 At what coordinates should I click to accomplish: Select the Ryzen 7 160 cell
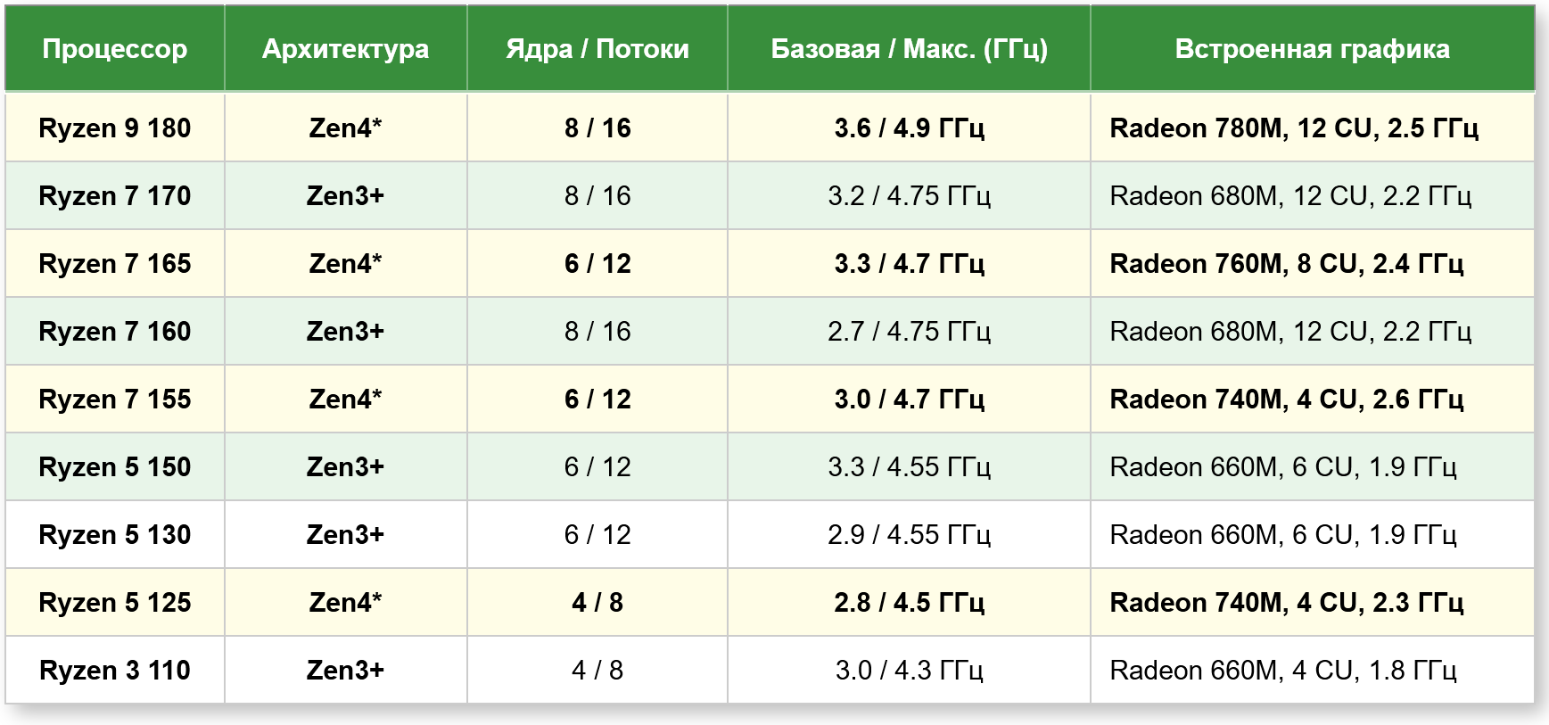point(115,331)
